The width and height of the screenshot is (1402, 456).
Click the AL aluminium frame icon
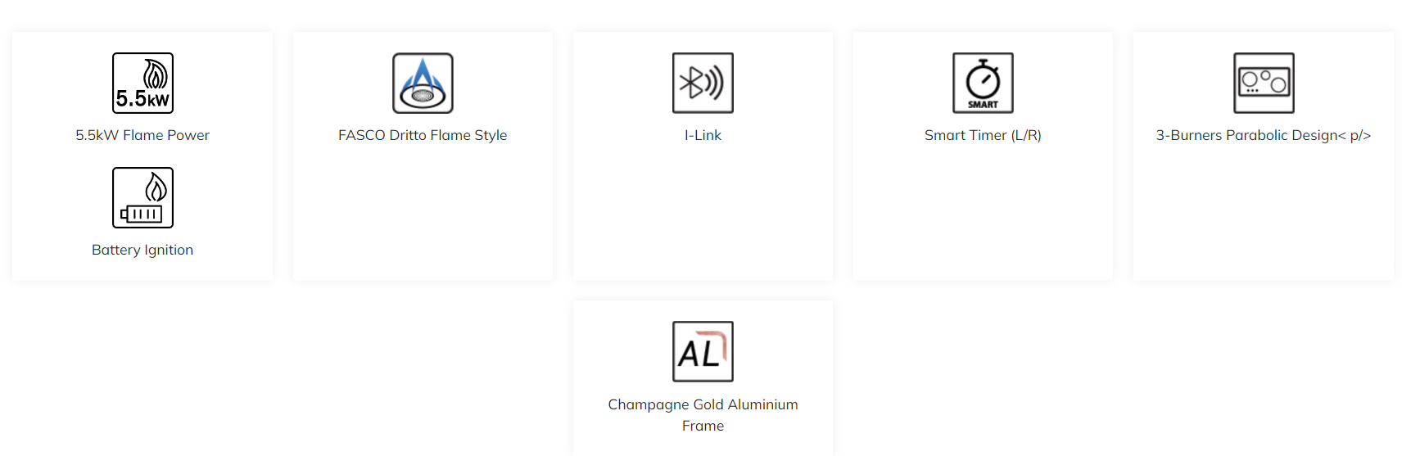(x=703, y=351)
